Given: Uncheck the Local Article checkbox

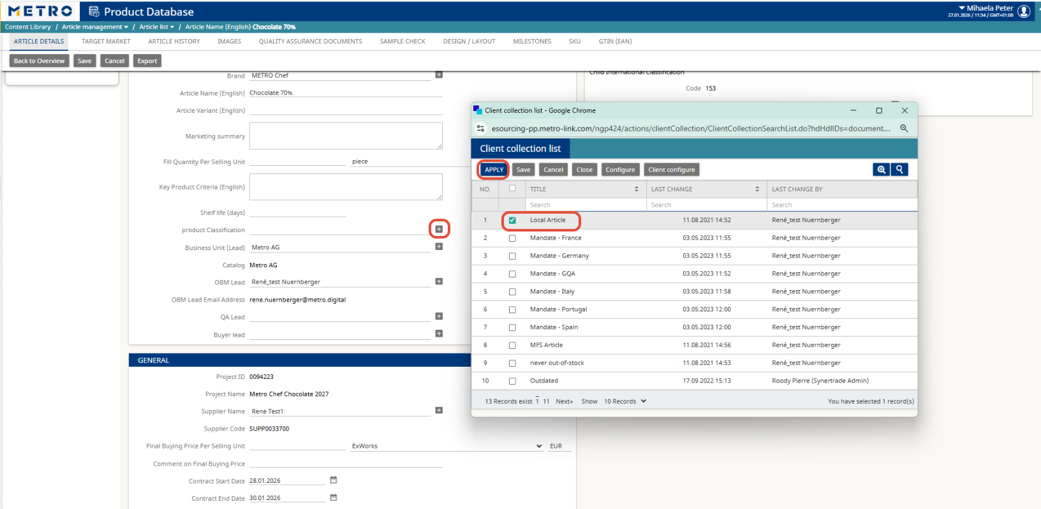Looking at the screenshot, I should pyautogui.click(x=512, y=220).
